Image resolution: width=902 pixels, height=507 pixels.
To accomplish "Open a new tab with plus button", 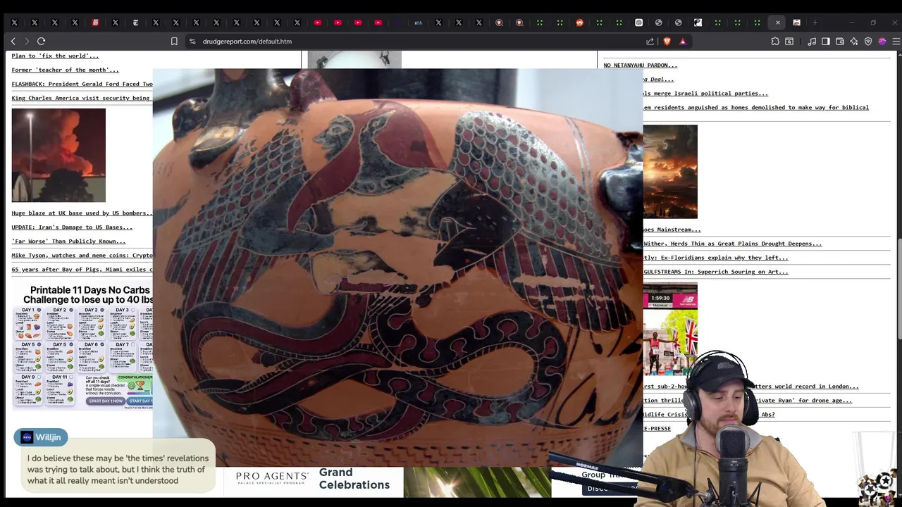I will [815, 23].
